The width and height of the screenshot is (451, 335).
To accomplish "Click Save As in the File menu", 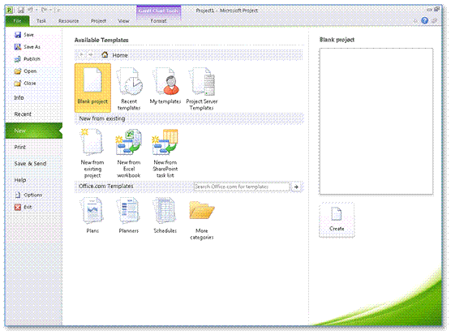I will tap(28, 47).
